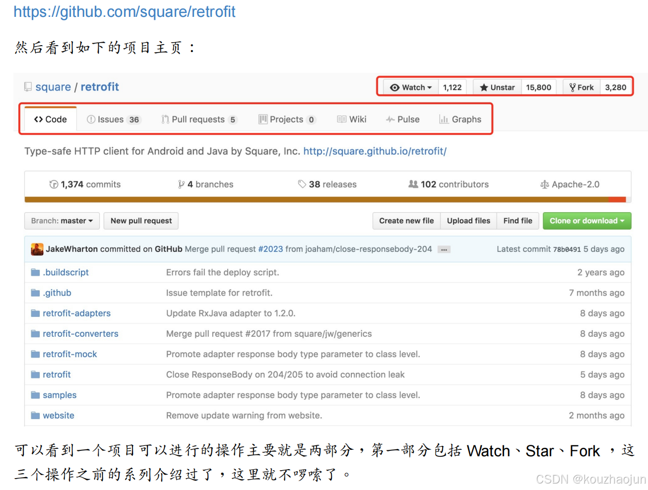Select the Watch eye icon

tap(394, 87)
